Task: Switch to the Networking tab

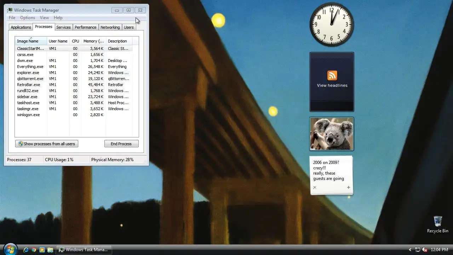Action: coord(110,27)
